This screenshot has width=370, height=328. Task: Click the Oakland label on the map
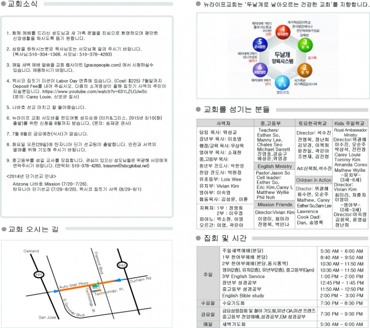tap(31, 251)
